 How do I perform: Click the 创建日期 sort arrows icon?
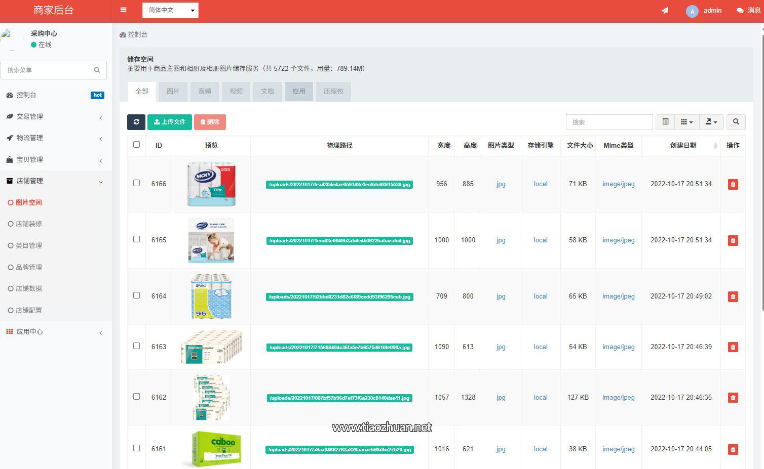(715, 146)
